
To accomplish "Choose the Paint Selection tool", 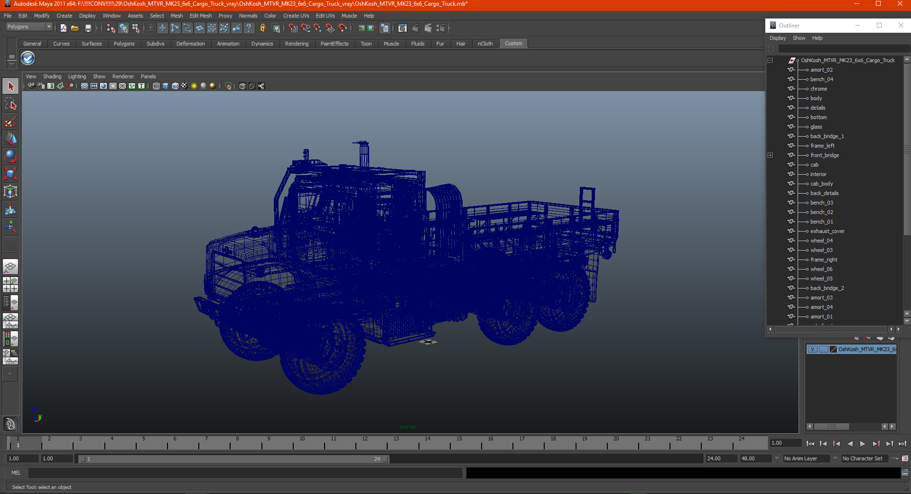I will pos(10,121).
